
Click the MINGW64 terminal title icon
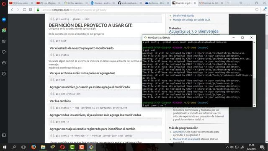pyautogui.click(x=145, y=38)
